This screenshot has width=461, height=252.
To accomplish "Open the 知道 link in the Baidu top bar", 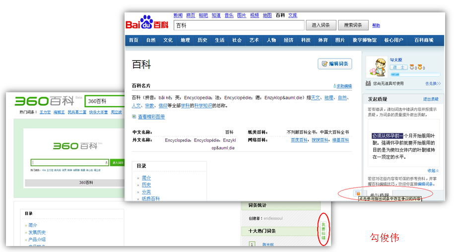I will point(216,15).
